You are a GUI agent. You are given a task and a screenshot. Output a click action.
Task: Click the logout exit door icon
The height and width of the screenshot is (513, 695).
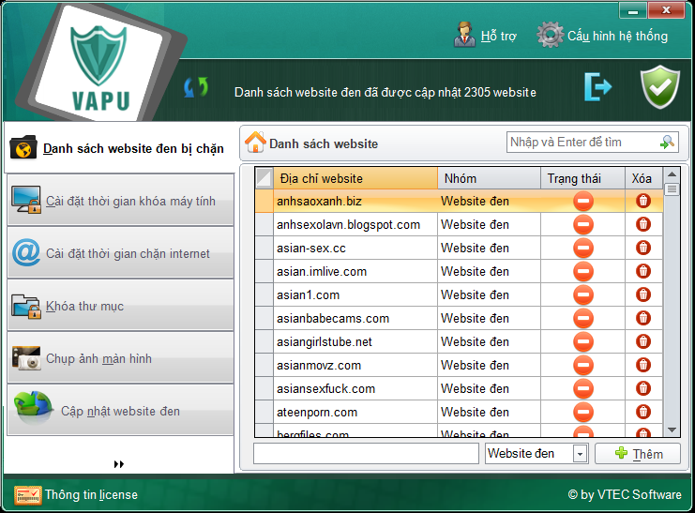click(x=597, y=86)
